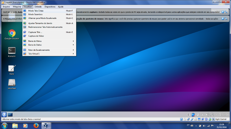Open the Ajuda menu
The image size is (231, 129).
[61, 7]
